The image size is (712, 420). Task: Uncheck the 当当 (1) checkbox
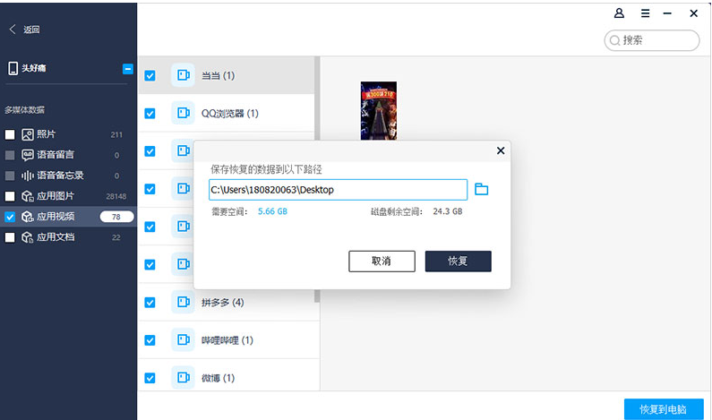coord(150,75)
